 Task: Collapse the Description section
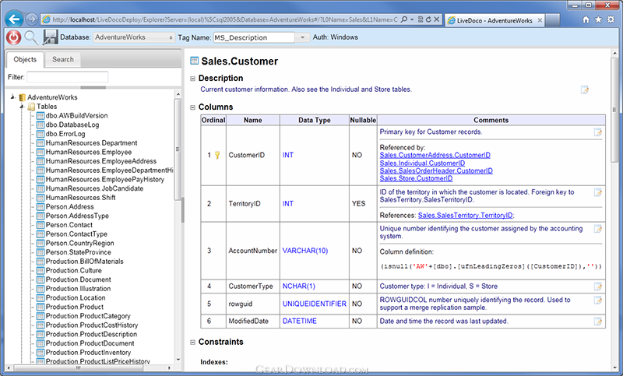[192, 79]
